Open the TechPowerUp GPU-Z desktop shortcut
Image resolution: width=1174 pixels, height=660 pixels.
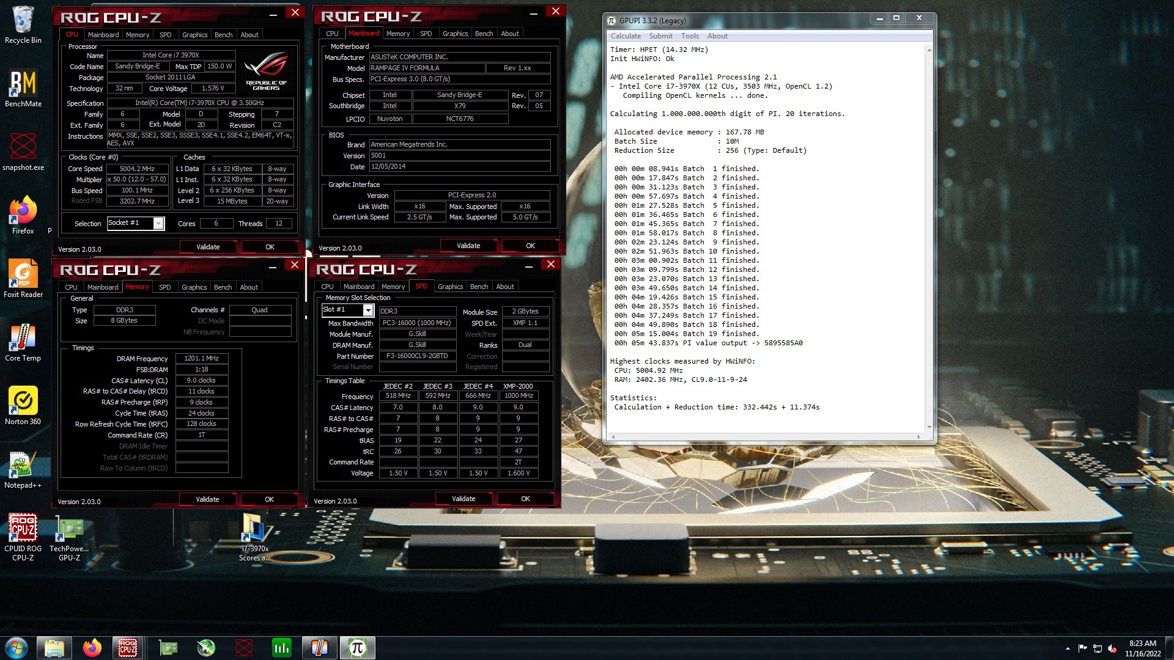click(x=69, y=537)
